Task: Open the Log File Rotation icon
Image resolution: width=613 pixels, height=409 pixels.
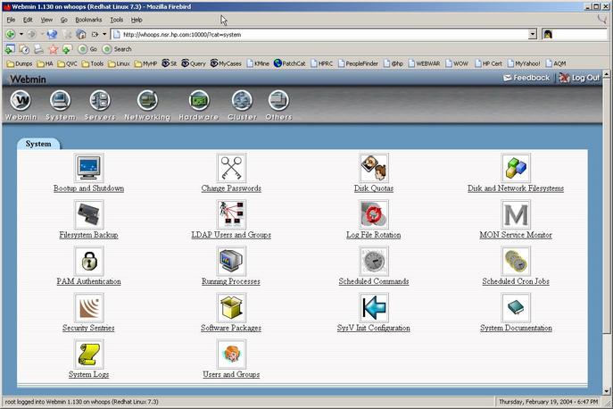Action: [373, 214]
